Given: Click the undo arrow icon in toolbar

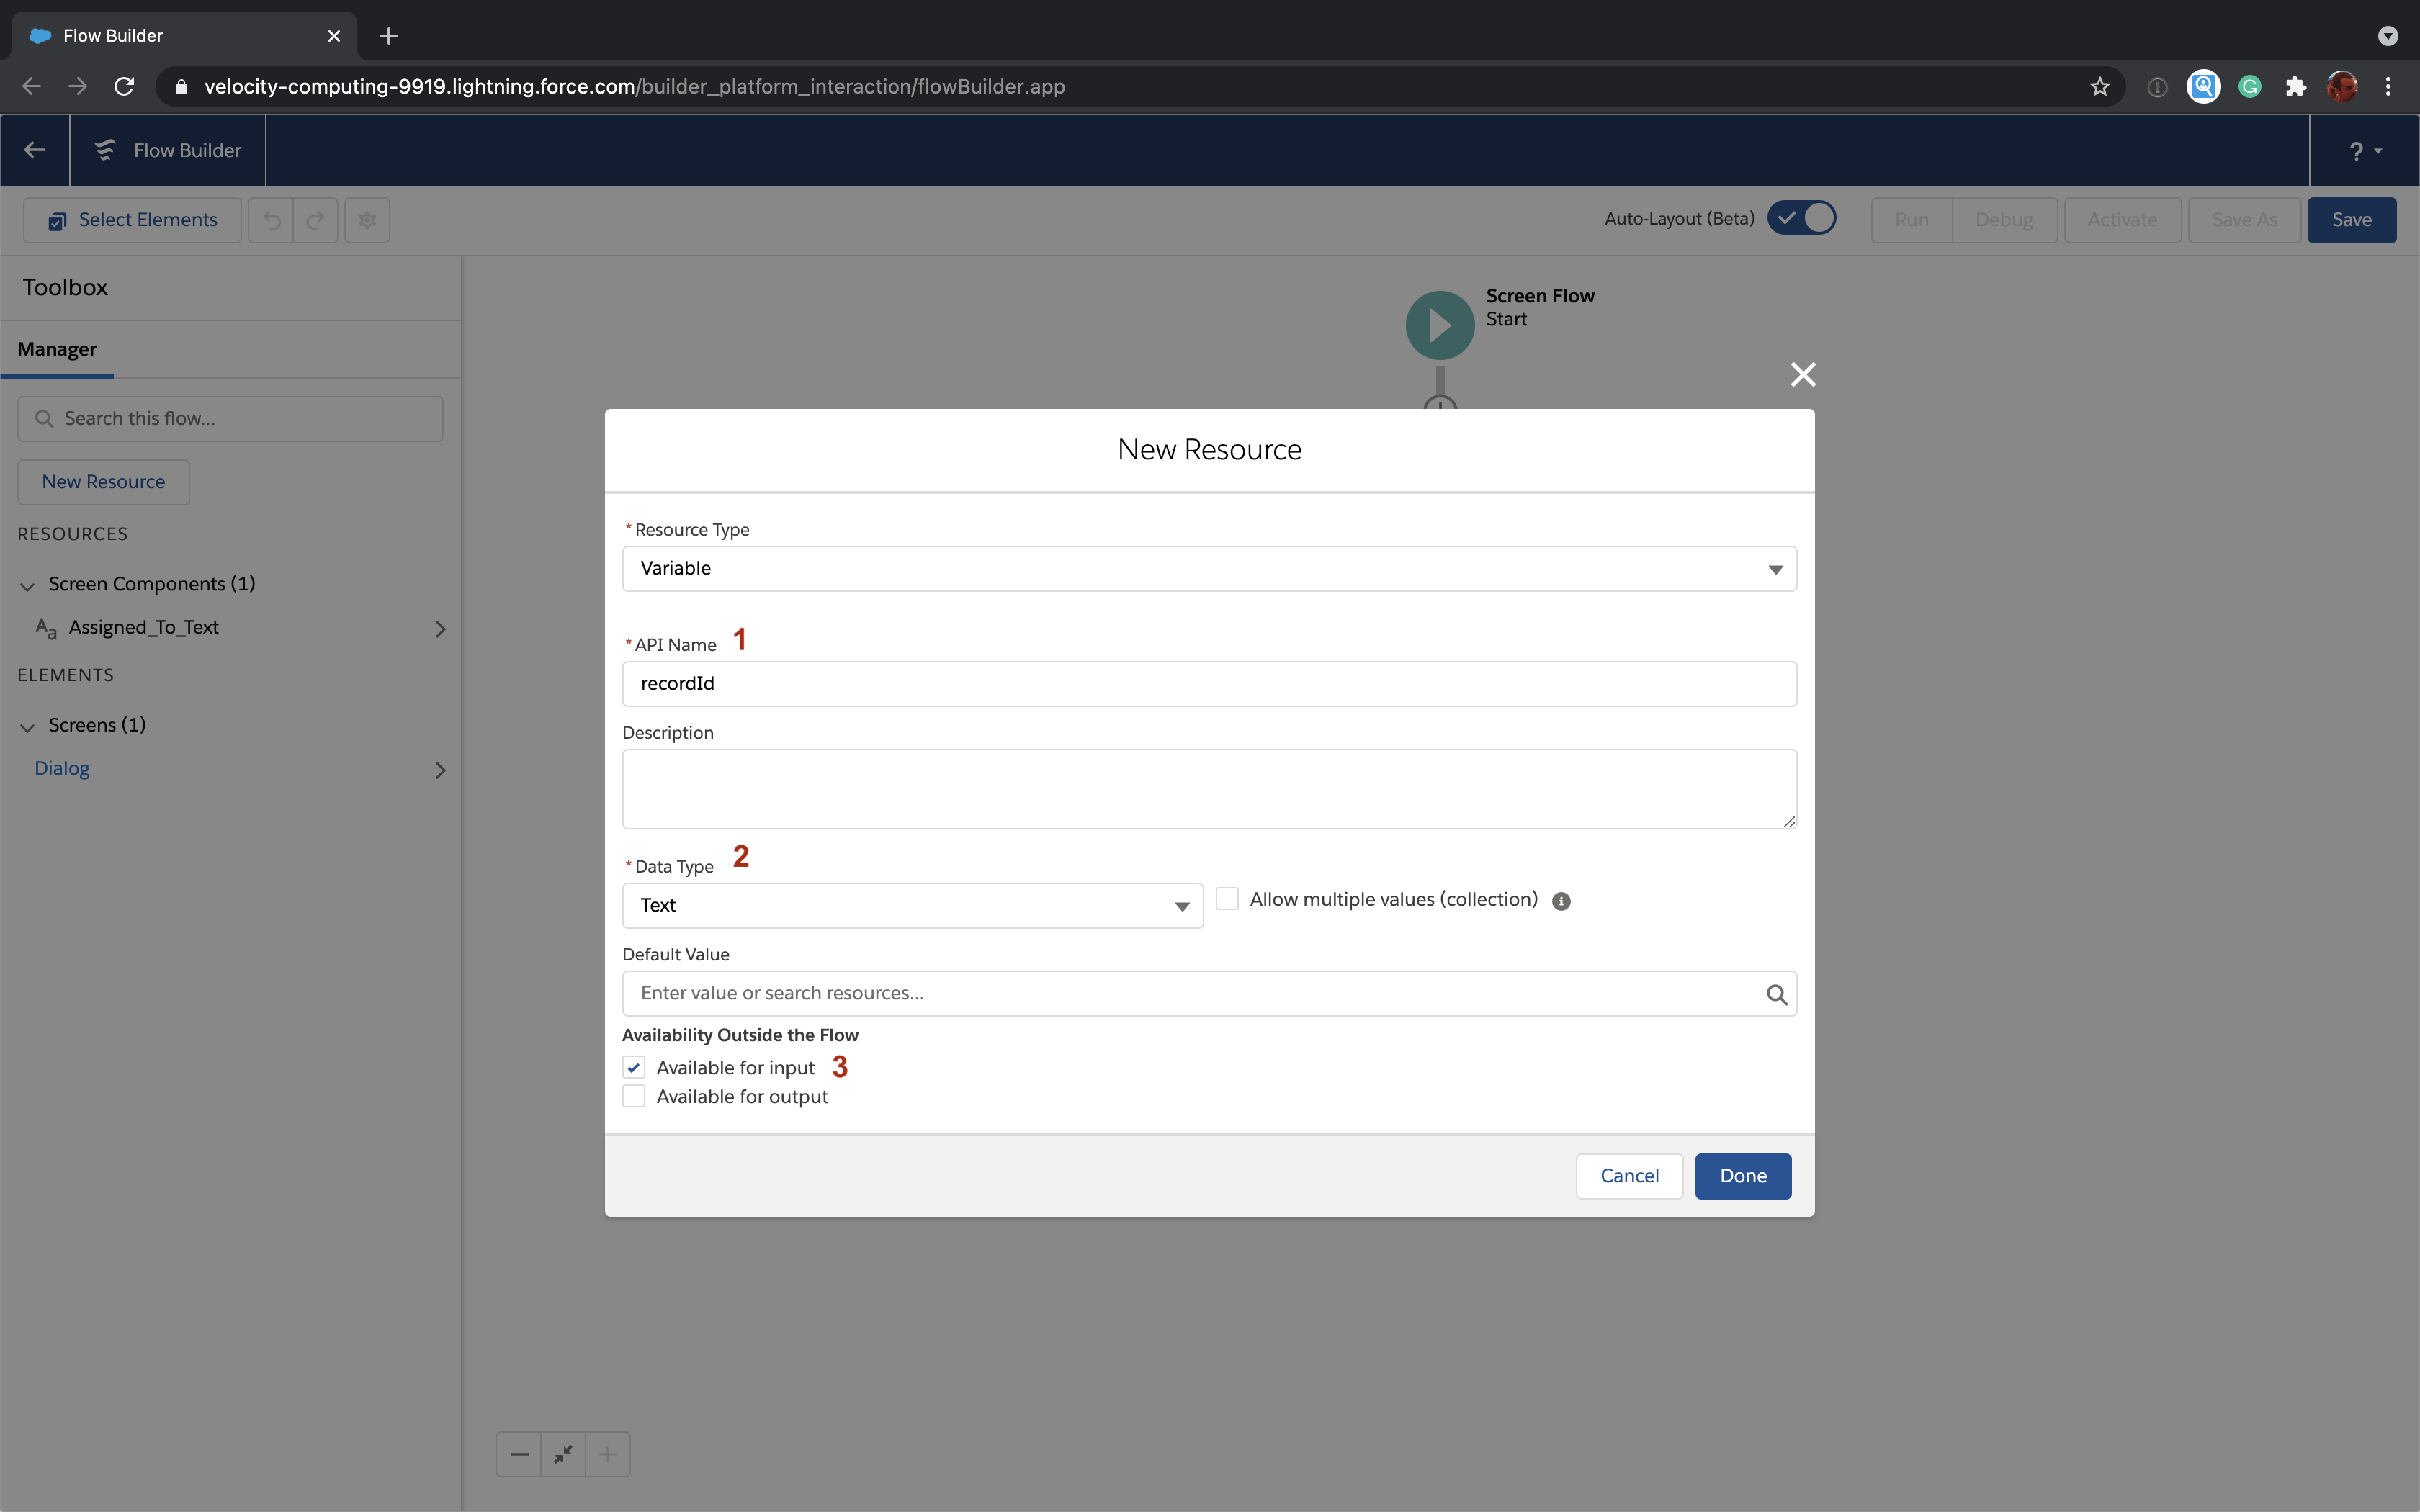Looking at the screenshot, I should (271, 220).
